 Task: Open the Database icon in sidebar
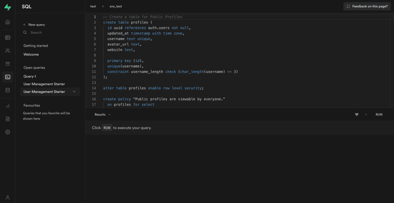tap(8, 90)
